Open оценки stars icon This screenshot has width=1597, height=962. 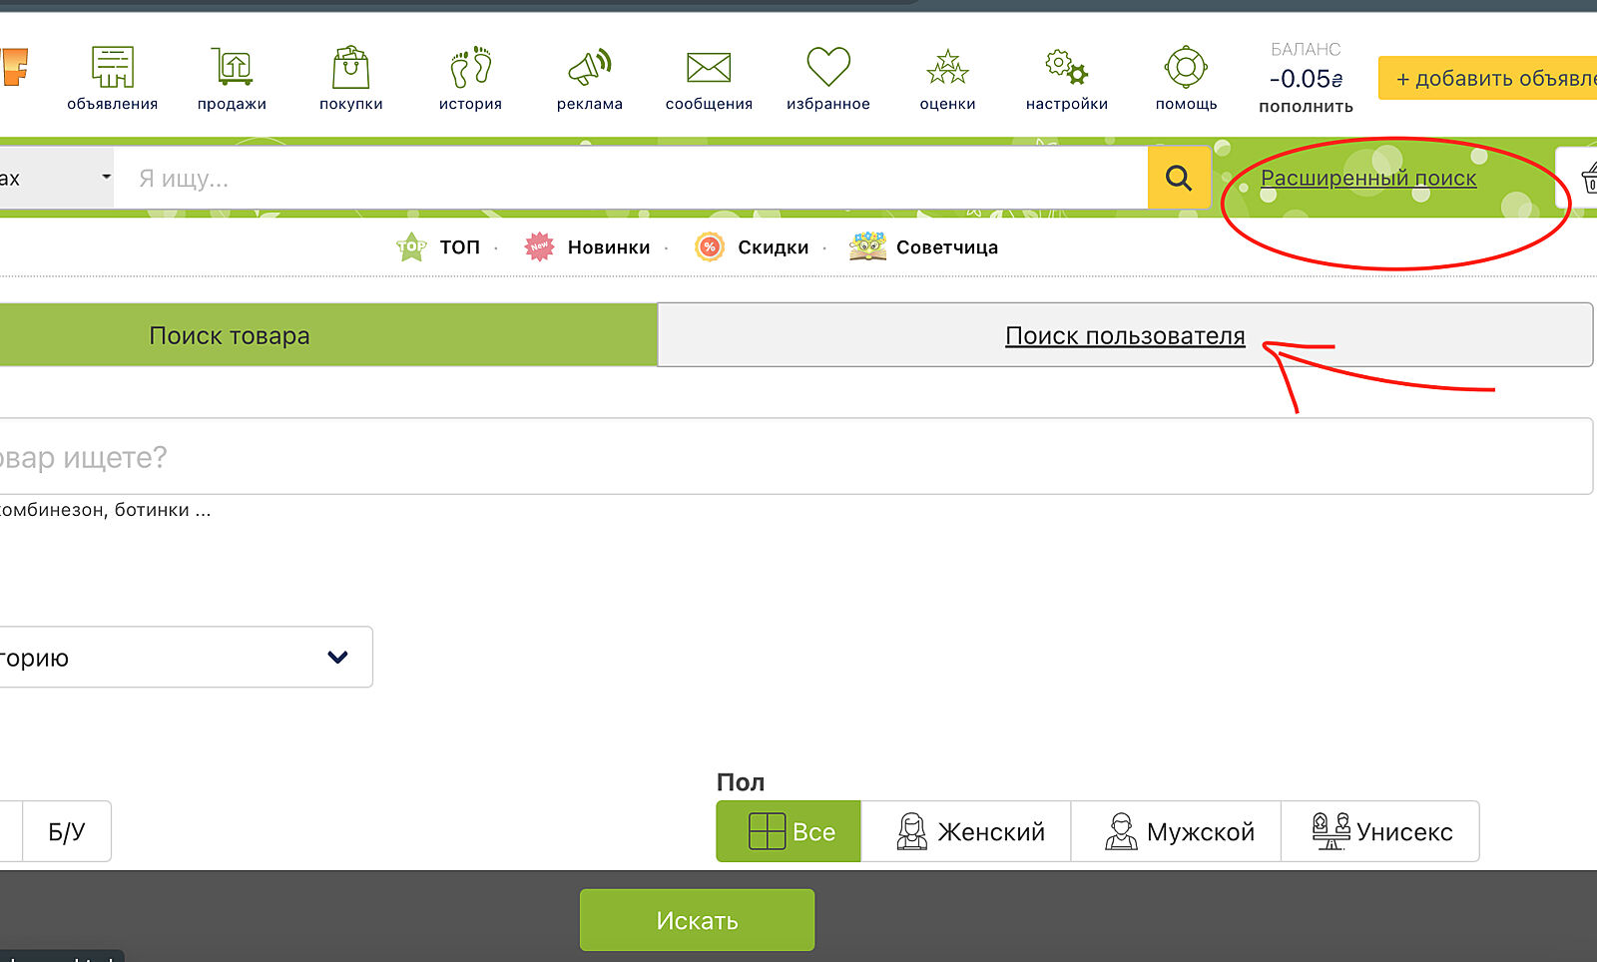click(947, 68)
